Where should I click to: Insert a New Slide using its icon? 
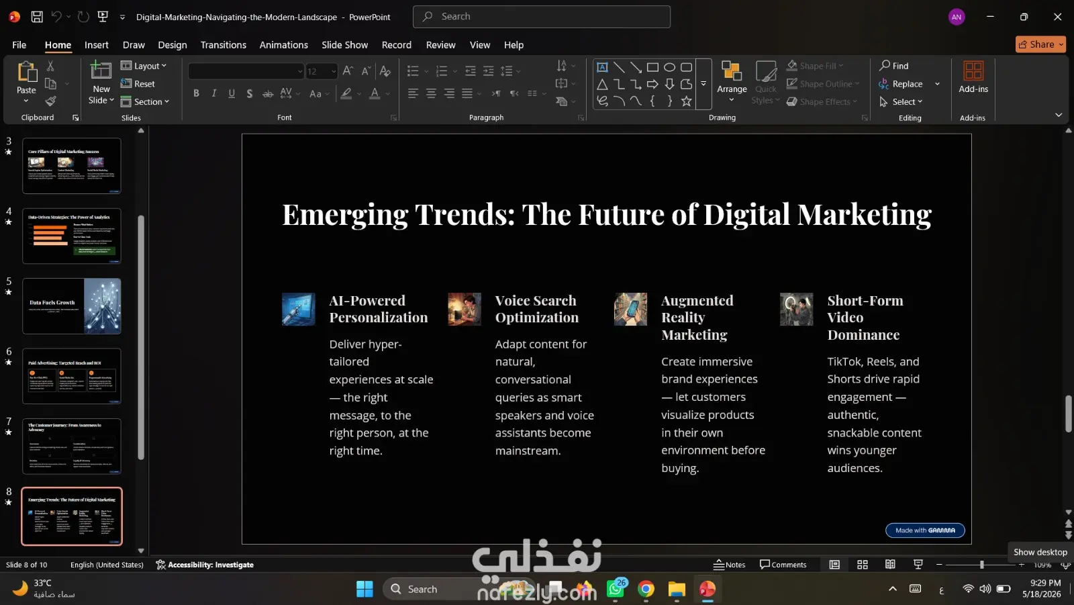(x=101, y=71)
